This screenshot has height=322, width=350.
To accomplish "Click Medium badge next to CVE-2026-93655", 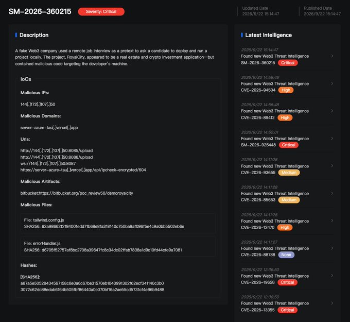I will point(289,173).
